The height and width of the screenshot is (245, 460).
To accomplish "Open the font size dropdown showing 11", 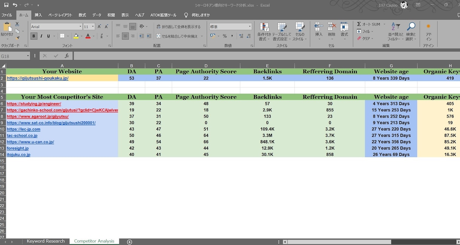I will pyautogui.click(x=93, y=27).
